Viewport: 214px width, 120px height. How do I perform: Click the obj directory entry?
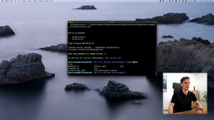(122, 66)
